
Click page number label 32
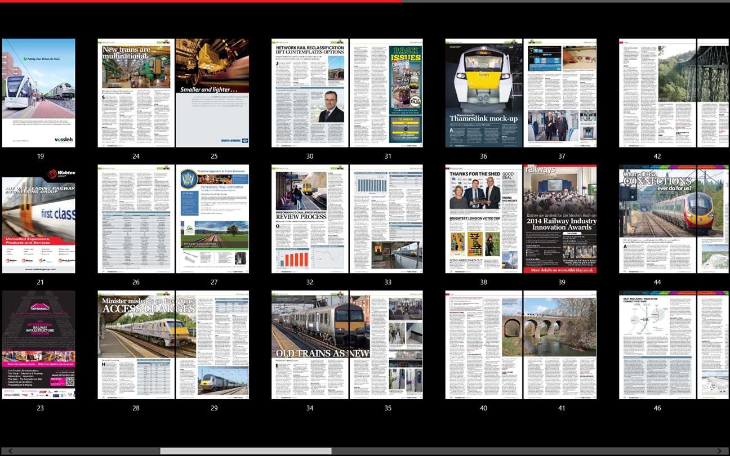point(310,282)
